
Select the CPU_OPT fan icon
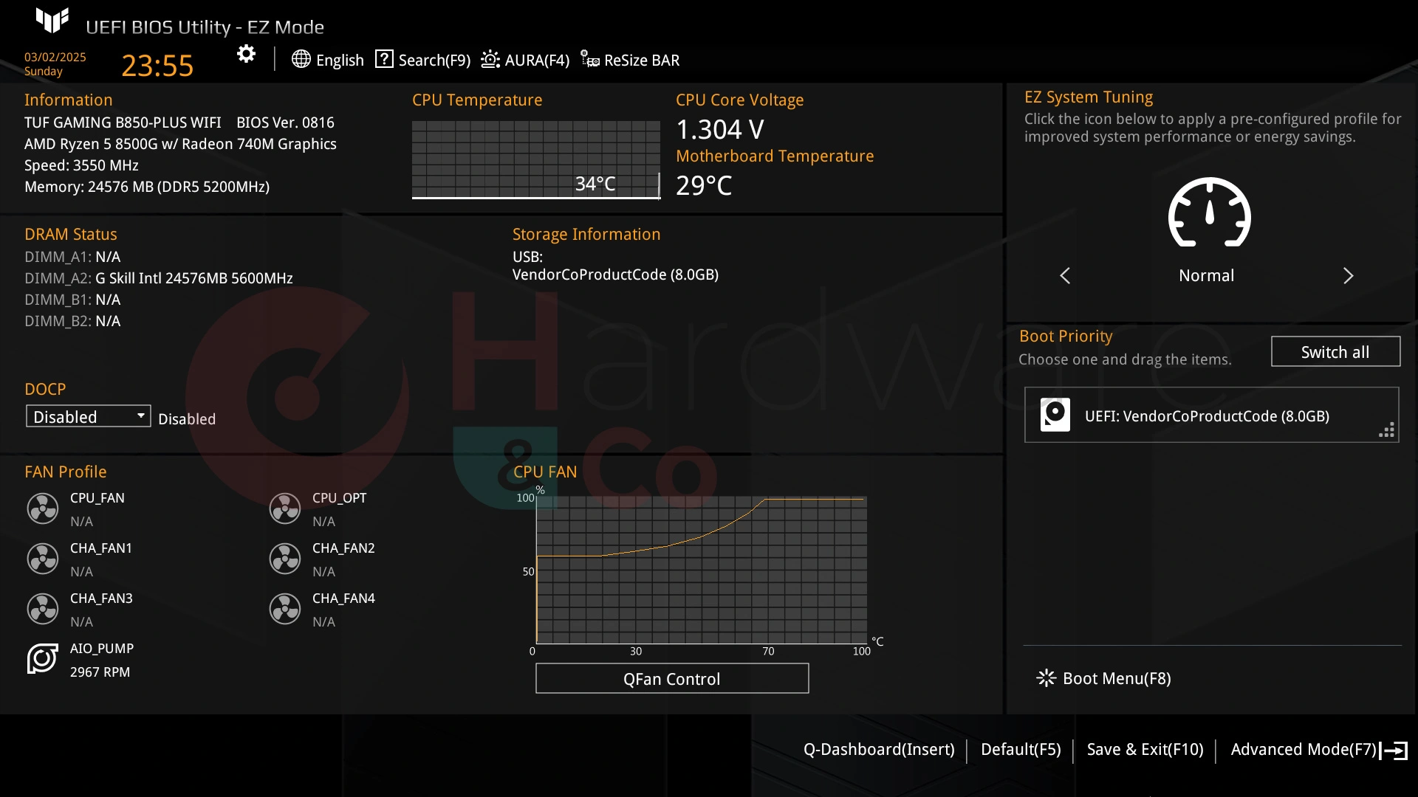coord(285,508)
